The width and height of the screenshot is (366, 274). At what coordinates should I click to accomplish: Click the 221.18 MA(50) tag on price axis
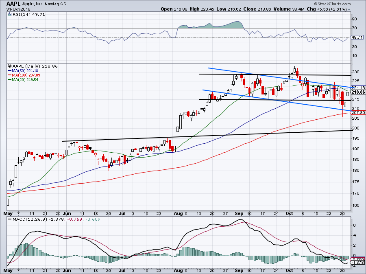358,88
